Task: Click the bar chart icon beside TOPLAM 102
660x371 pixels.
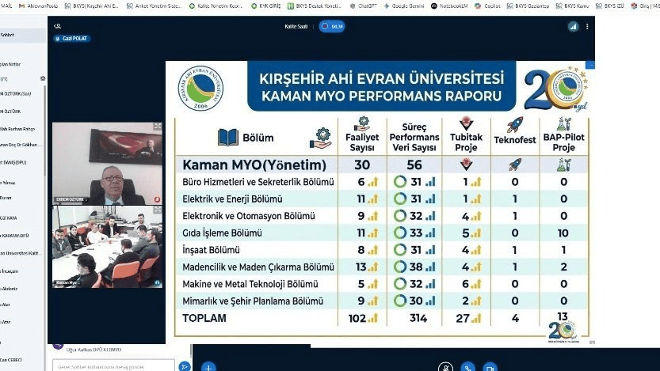Action: (x=373, y=318)
